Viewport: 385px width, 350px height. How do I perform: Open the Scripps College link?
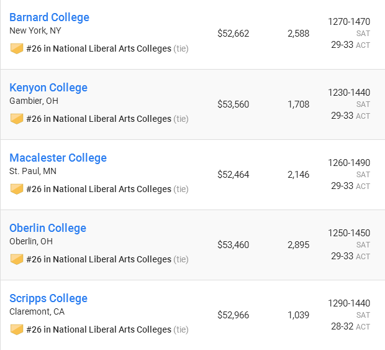(48, 298)
